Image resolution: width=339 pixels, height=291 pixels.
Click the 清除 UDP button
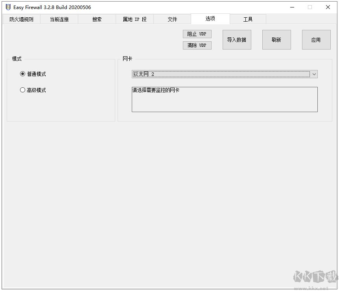pyautogui.click(x=197, y=45)
